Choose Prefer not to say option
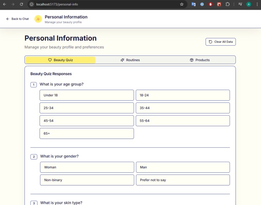 183,180
